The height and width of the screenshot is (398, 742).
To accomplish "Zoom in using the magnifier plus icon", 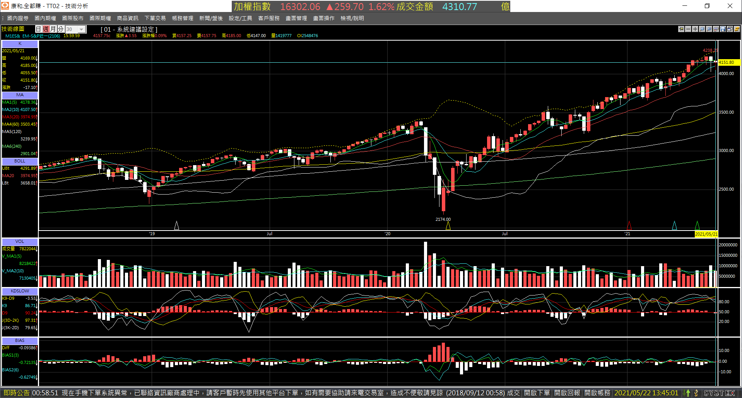I will [x=709, y=29].
